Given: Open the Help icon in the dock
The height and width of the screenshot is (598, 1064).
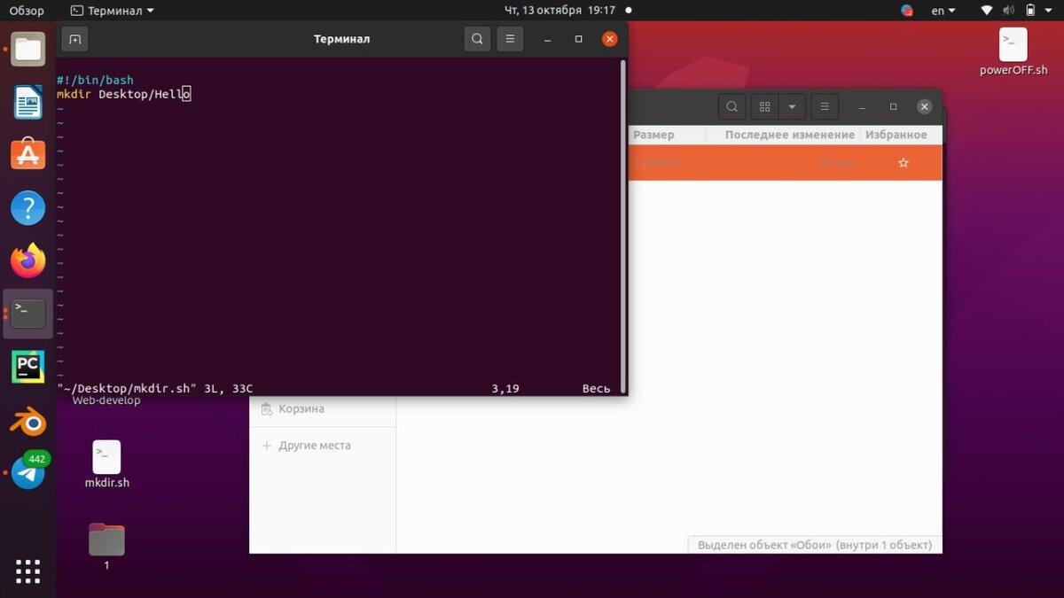Looking at the screenshot, I should 28,208.
